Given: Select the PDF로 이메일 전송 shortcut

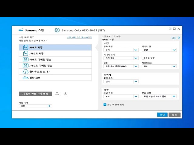Looking at the screenshot, I should pos(55,60).
